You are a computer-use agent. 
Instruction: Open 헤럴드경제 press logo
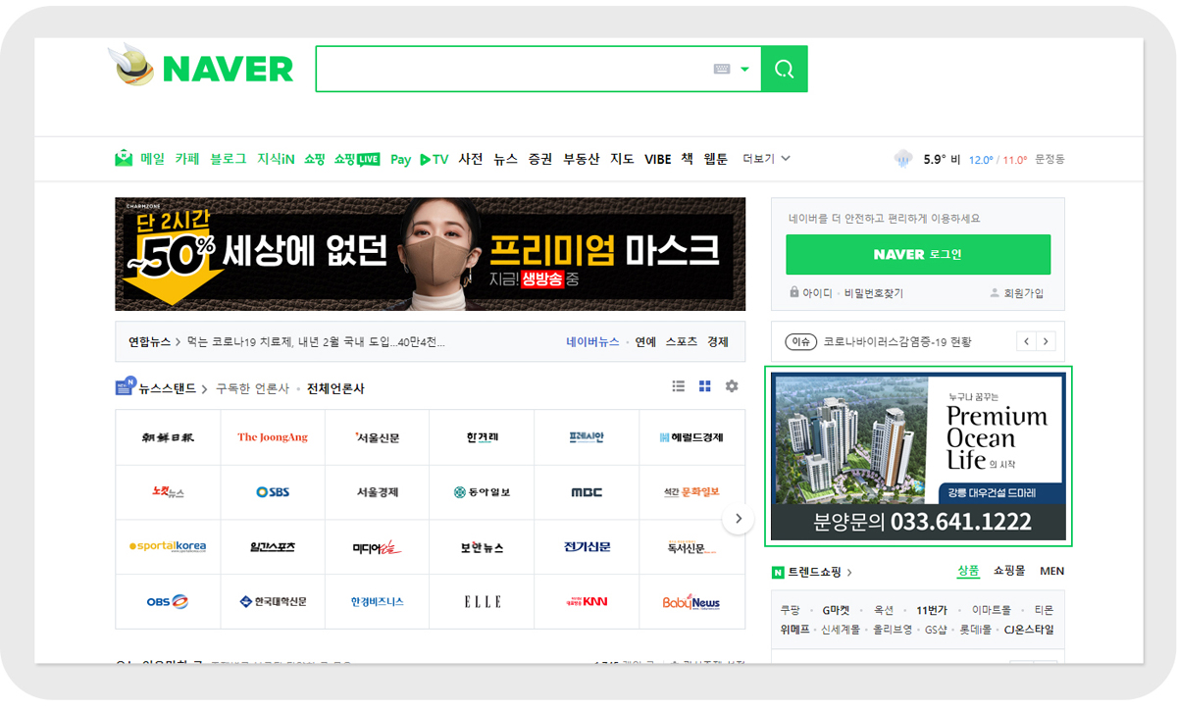(x=691, y=437)
